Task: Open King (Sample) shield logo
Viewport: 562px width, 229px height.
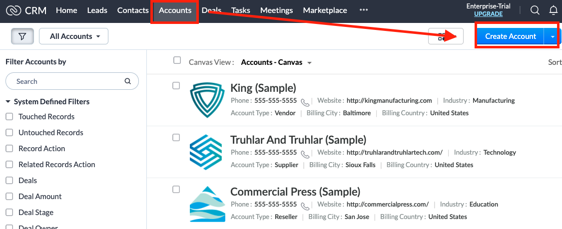Action: click(207, 100)
